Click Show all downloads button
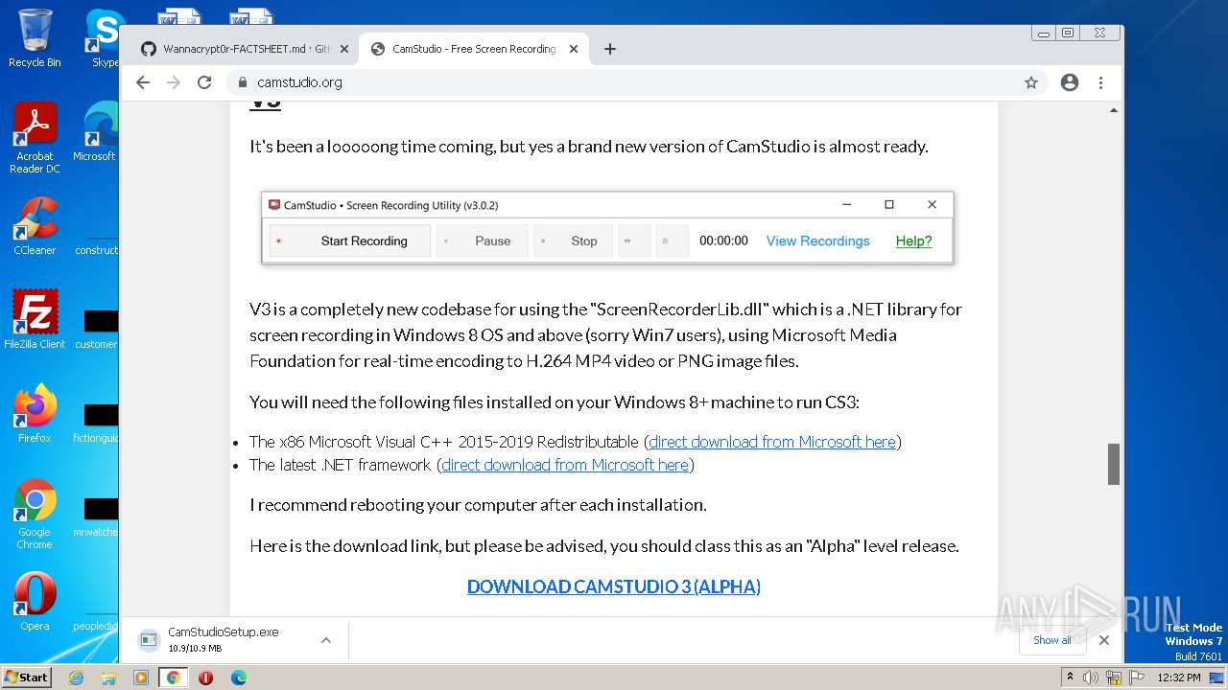The width and height of the screenshot is (1228, 690). click(1052, 640)
